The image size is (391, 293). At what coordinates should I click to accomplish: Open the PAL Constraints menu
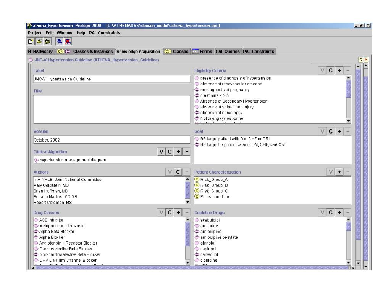[105, 33]
